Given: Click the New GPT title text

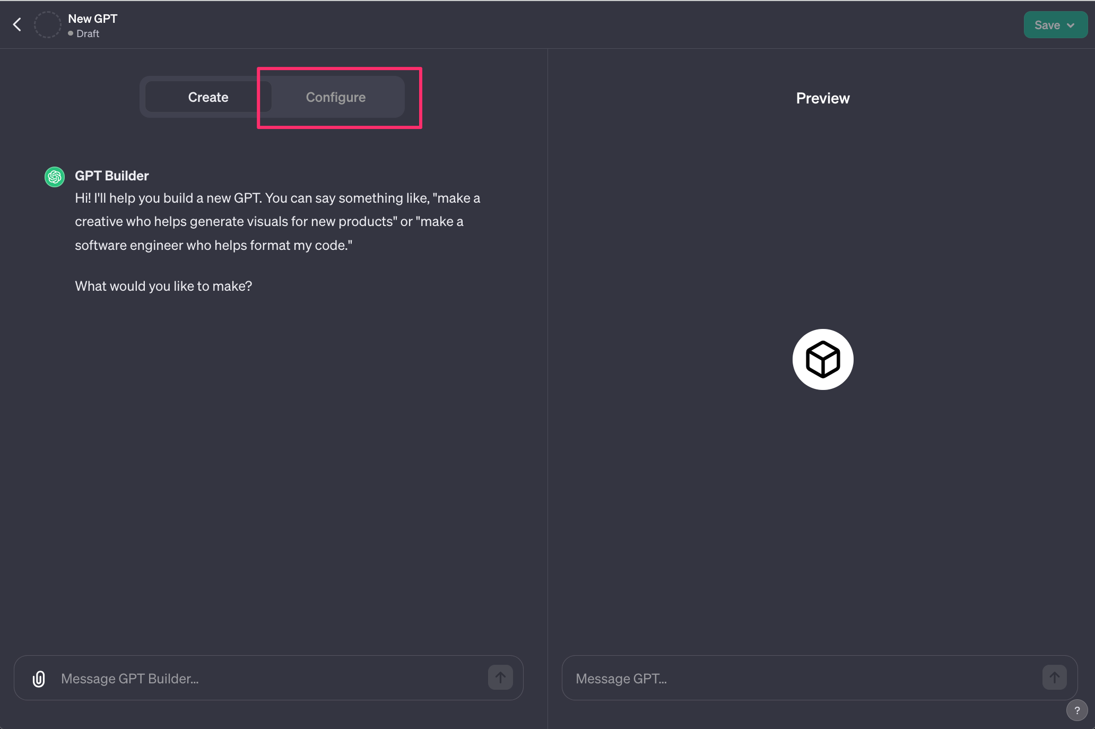Looking at the screenshot, I should pos(93,19).
